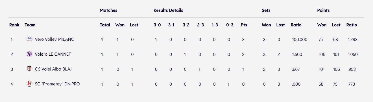
Task: Click the Team column header
Action: point(30,25)
